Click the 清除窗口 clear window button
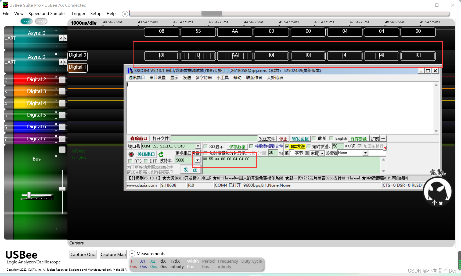The width and height of the screenshot is (461, 276). tap(139, 139)
